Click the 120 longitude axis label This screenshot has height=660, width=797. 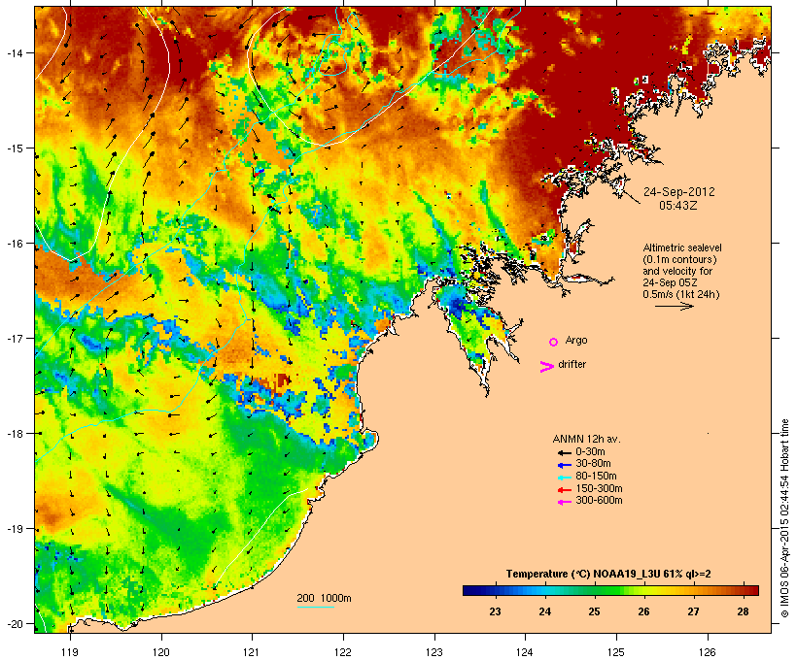(x=161, y=652)
